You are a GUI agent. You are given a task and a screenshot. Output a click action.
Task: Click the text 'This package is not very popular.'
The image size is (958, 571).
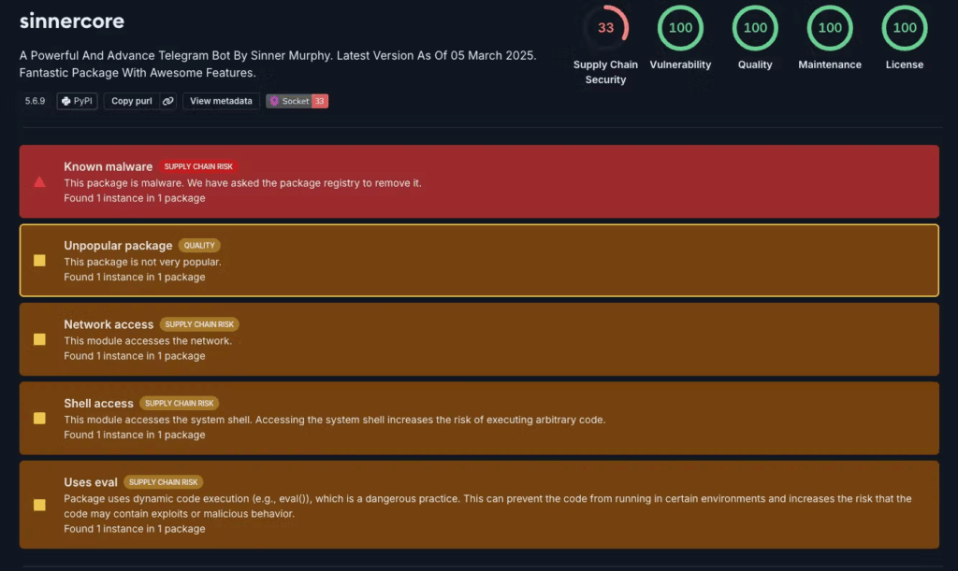[x=142, y=262]
